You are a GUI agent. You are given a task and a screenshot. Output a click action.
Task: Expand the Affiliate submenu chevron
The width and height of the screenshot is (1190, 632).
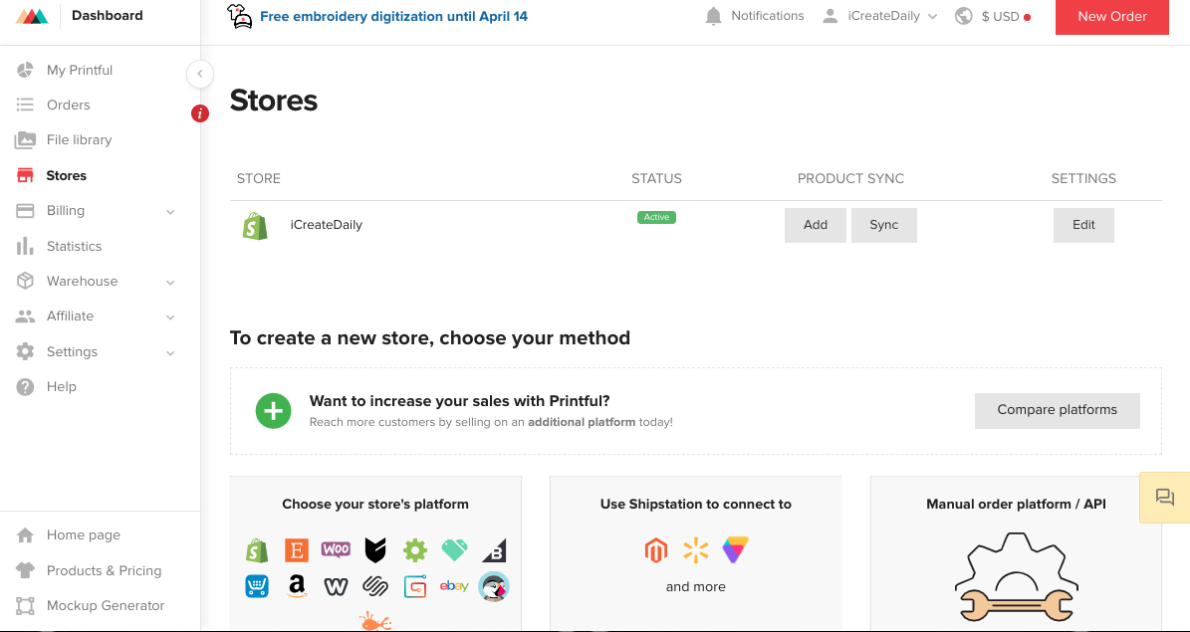point(170,317)
